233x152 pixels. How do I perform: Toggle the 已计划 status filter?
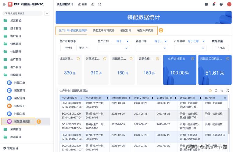tap(67, 48)
